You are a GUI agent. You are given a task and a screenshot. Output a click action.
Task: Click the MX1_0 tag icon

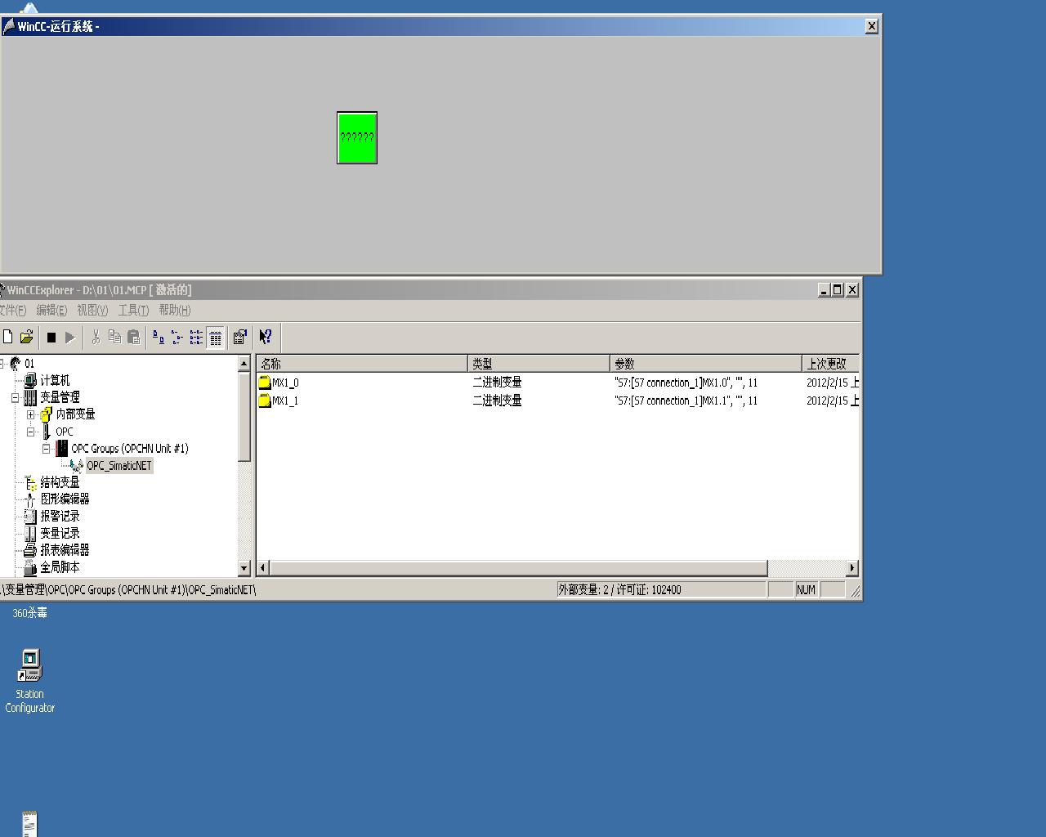point(265,383)
